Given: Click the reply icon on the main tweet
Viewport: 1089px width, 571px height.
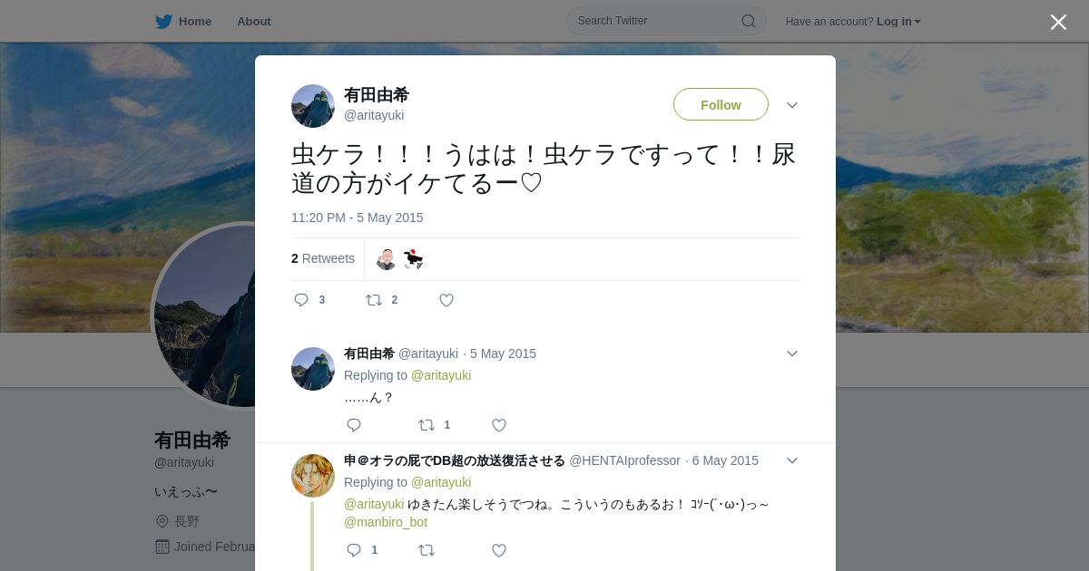Looking at the screenshot, I should click(301, 300).
